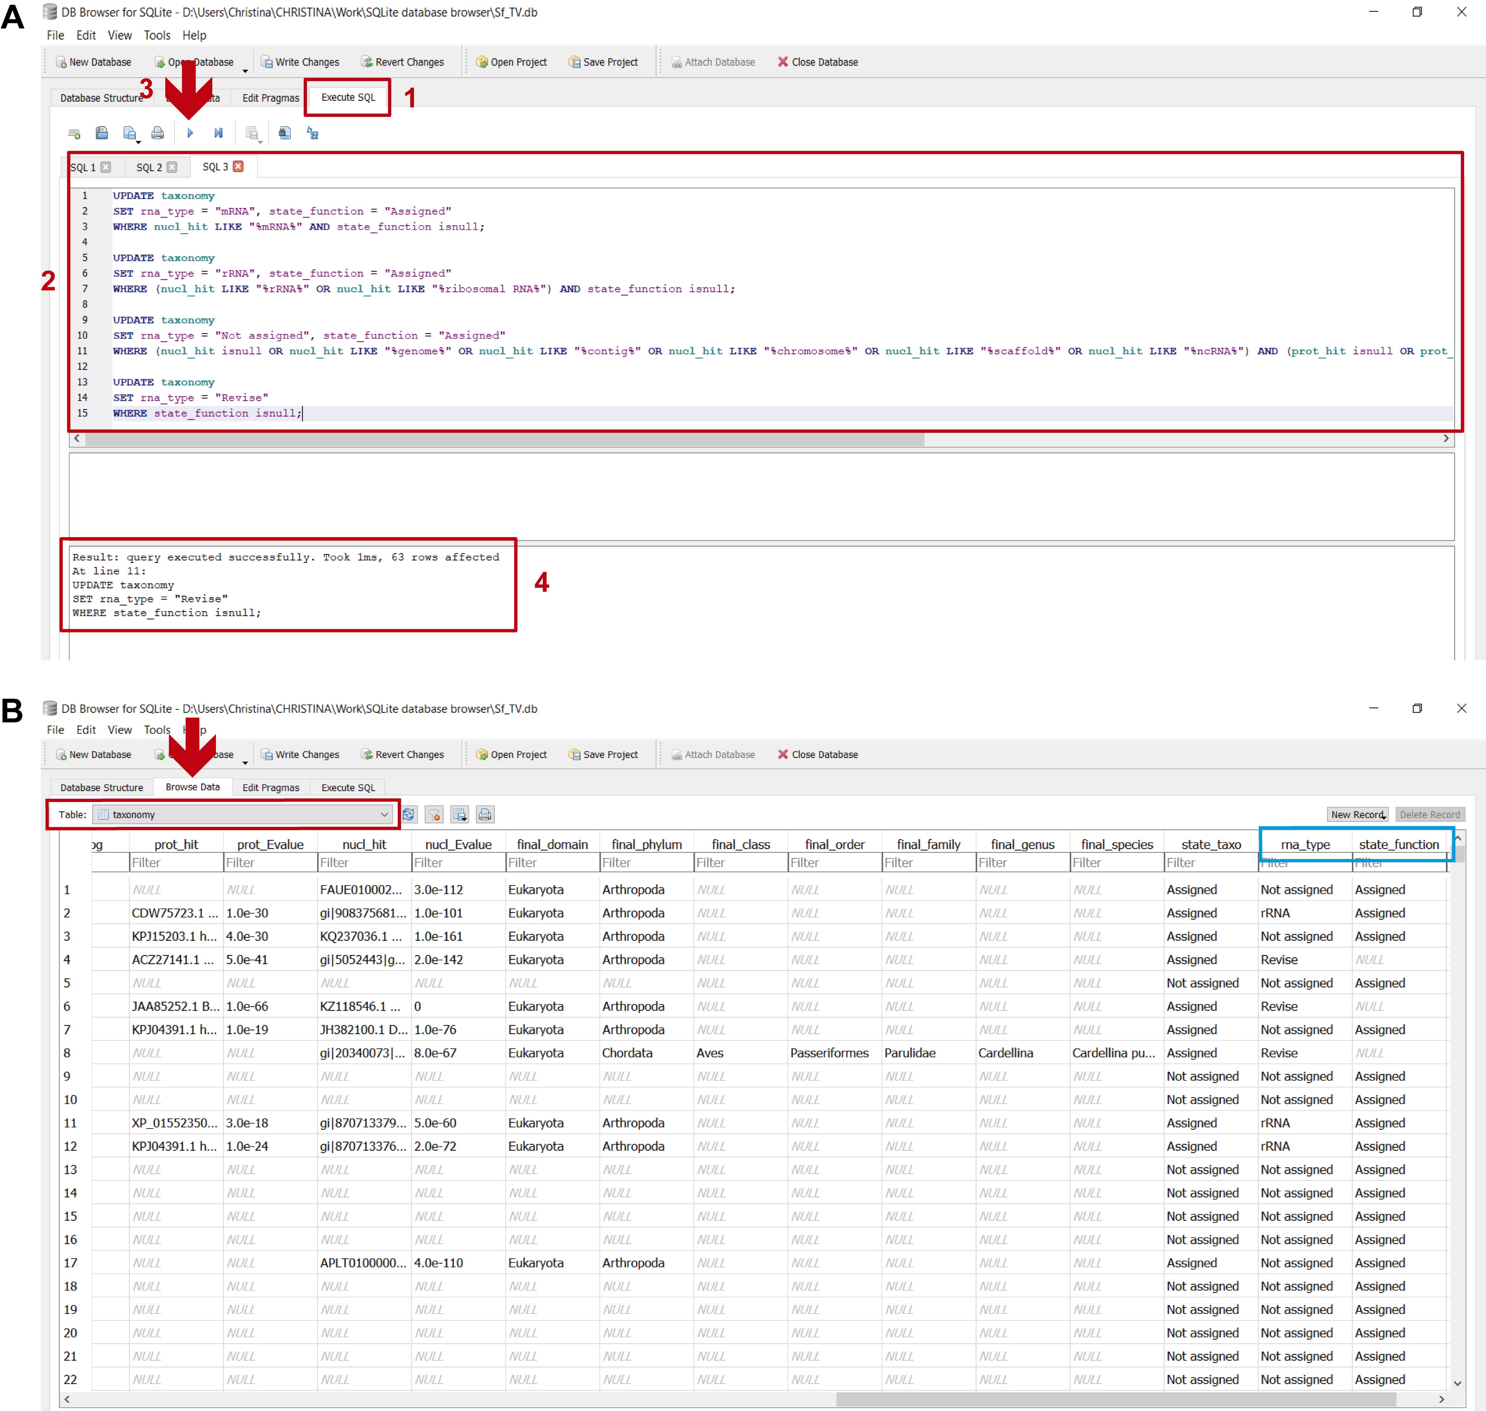This screenshot has height=1411, width=1486.
Task: Switch to Edit Pragmas tab in panel A
Action: [271, 99]
